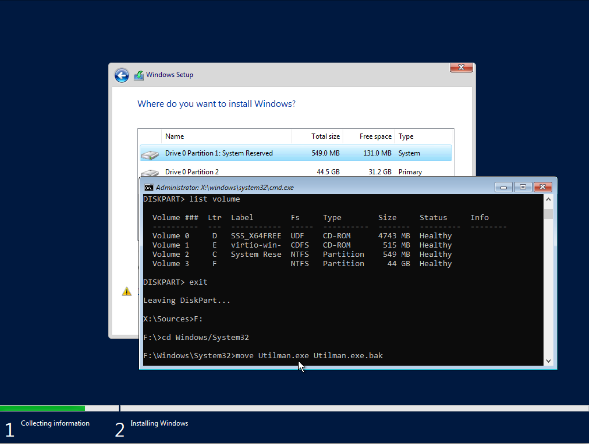Click the Free space column header
The height and width of the screenshot is (444, 589).
(369, 136)
